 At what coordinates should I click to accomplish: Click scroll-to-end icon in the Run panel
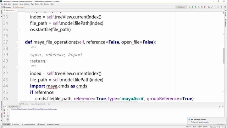coord(8,119)
